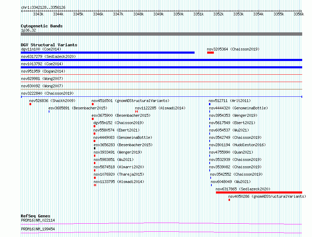Click the 3350k ruler tick label
This screenshot has height=237, width=312.
(178, 14)
